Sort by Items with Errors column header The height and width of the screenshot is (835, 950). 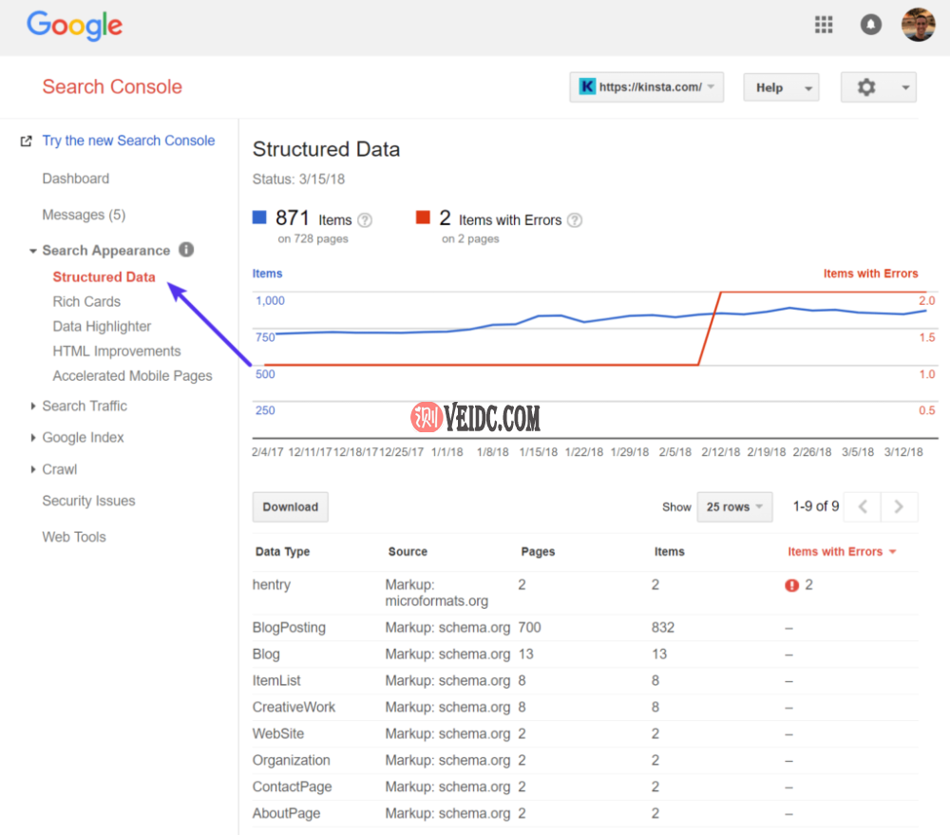point(835,551)
